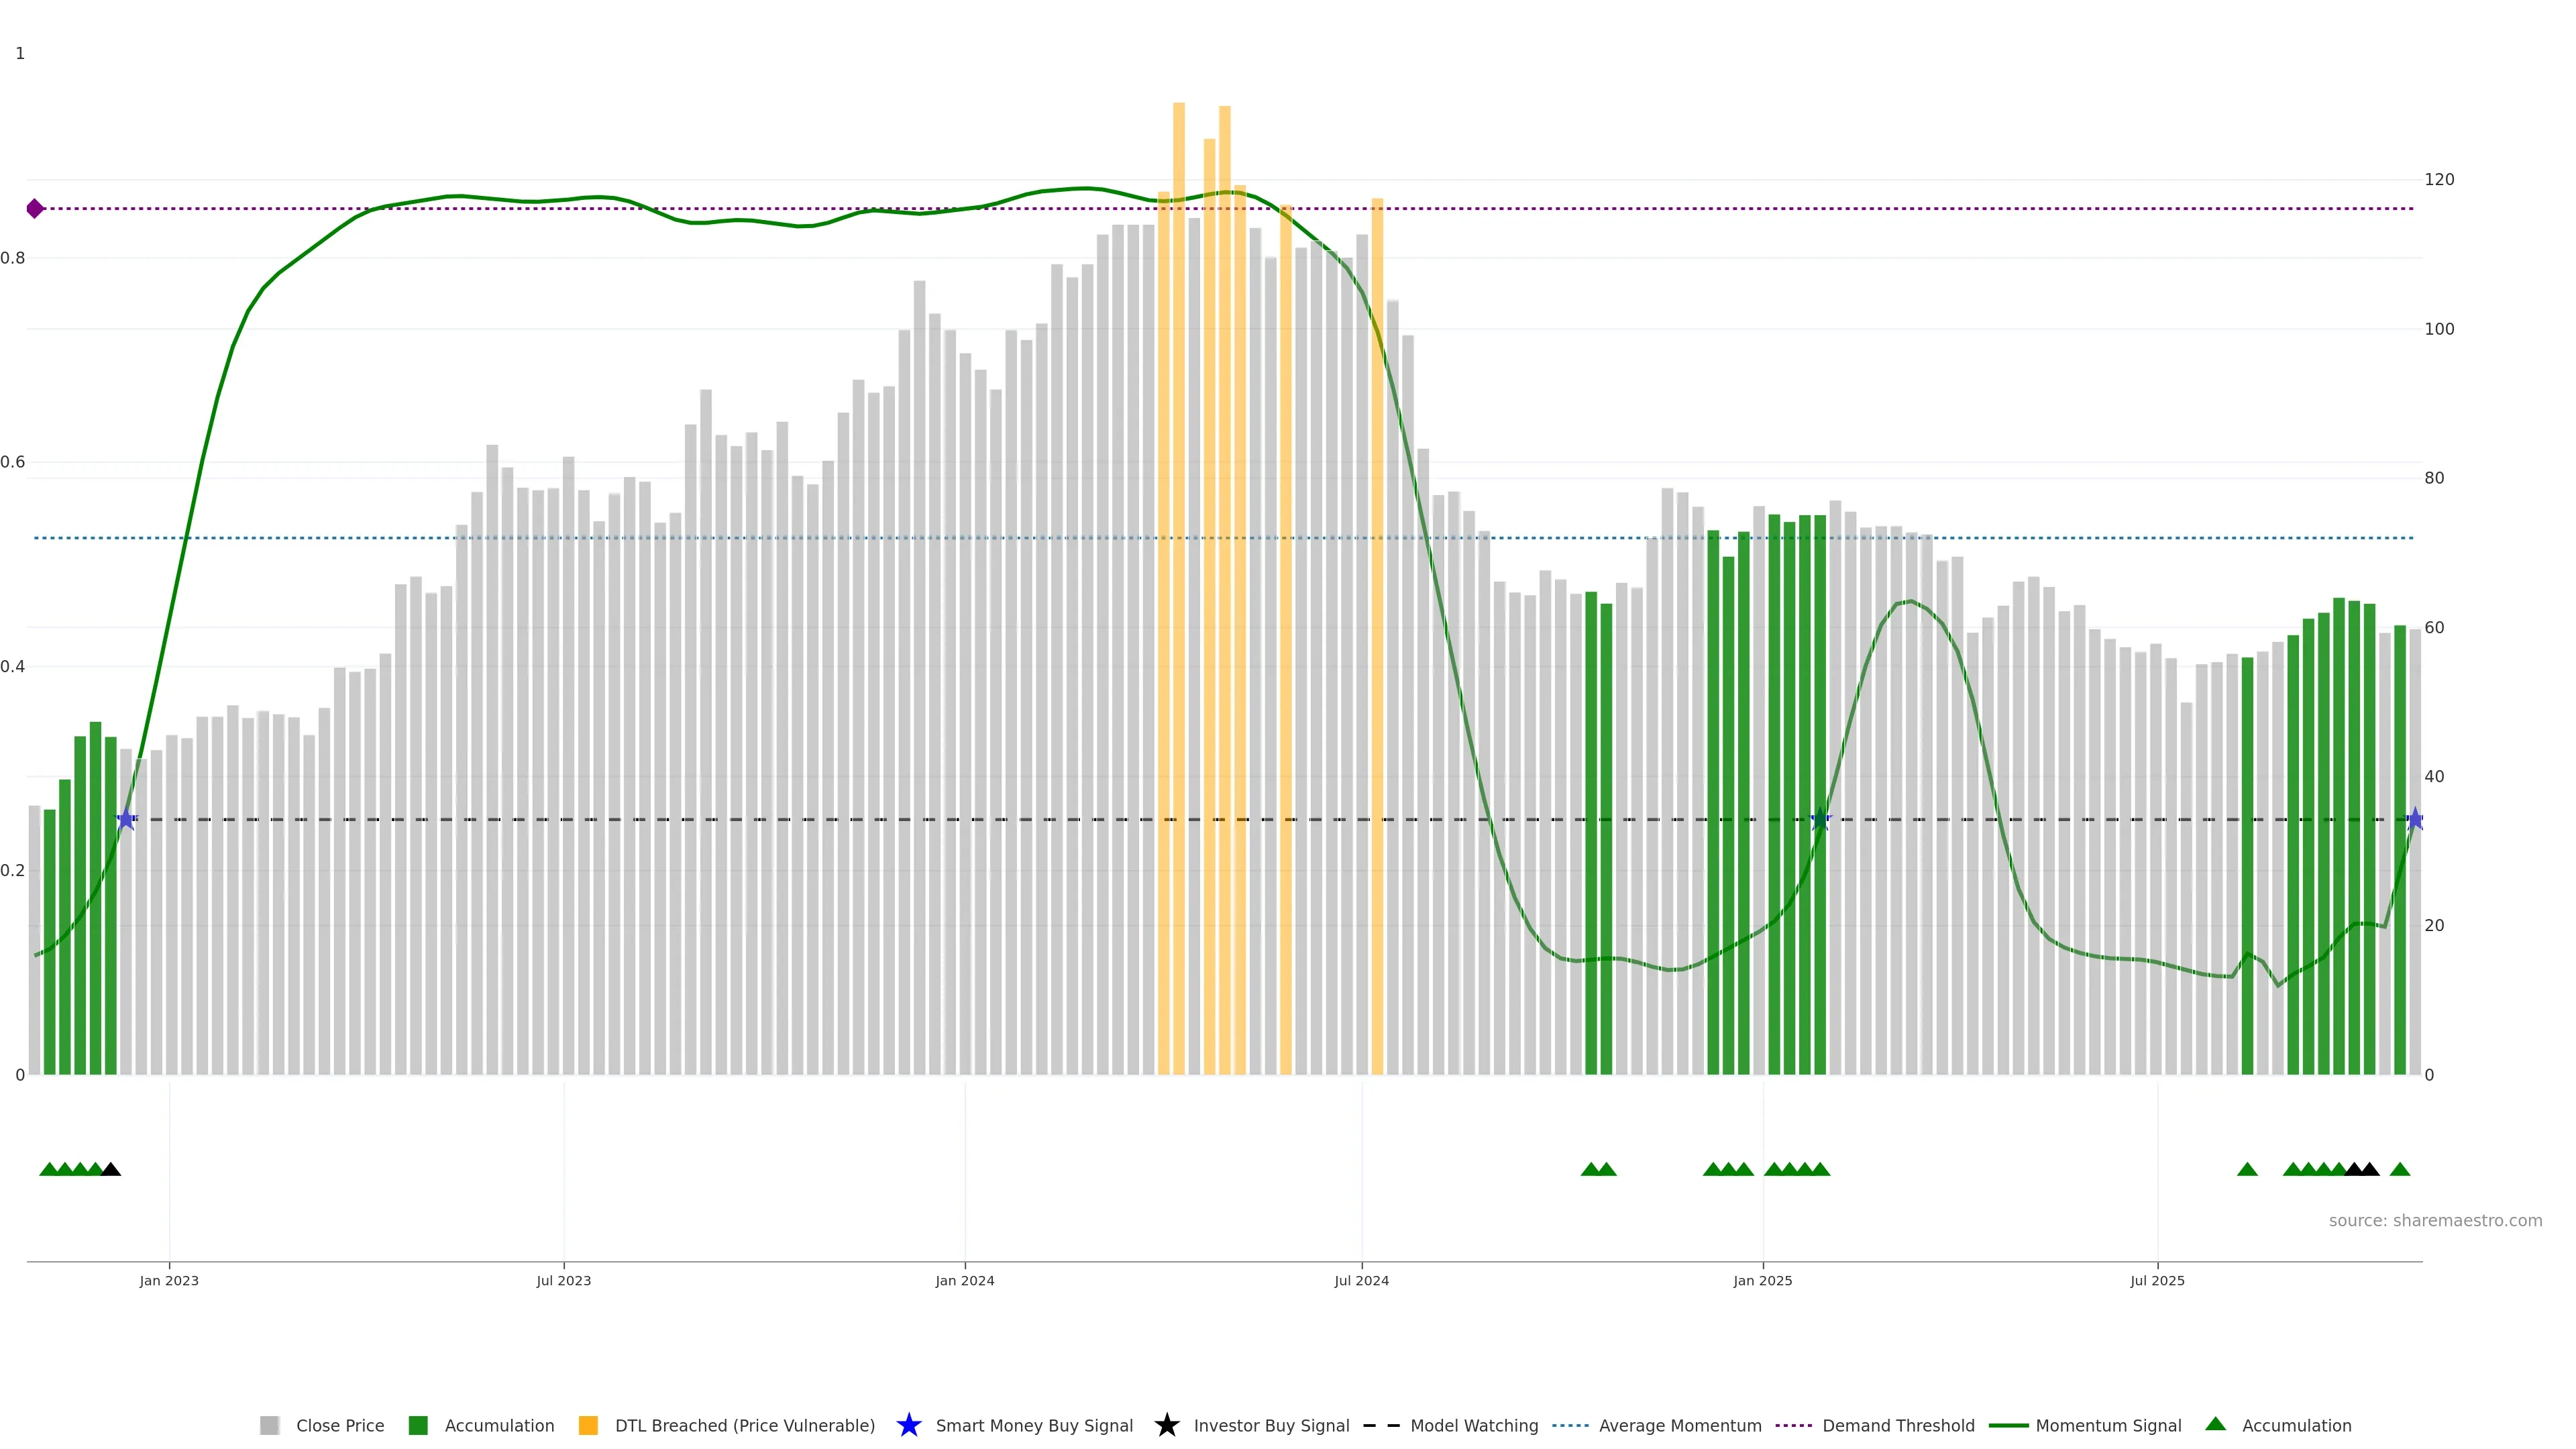Click the green triangle Accumulation legend icon
Image resolution: width=2576 pixels, height=1449 pixels.
(x=2216, y=1424)
